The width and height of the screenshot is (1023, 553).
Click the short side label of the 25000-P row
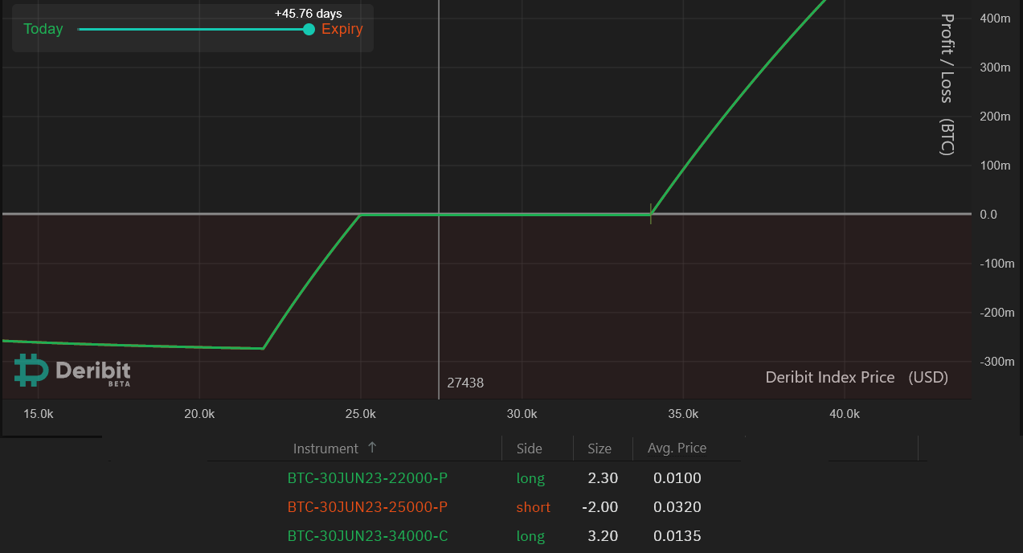tap(533, 506)
